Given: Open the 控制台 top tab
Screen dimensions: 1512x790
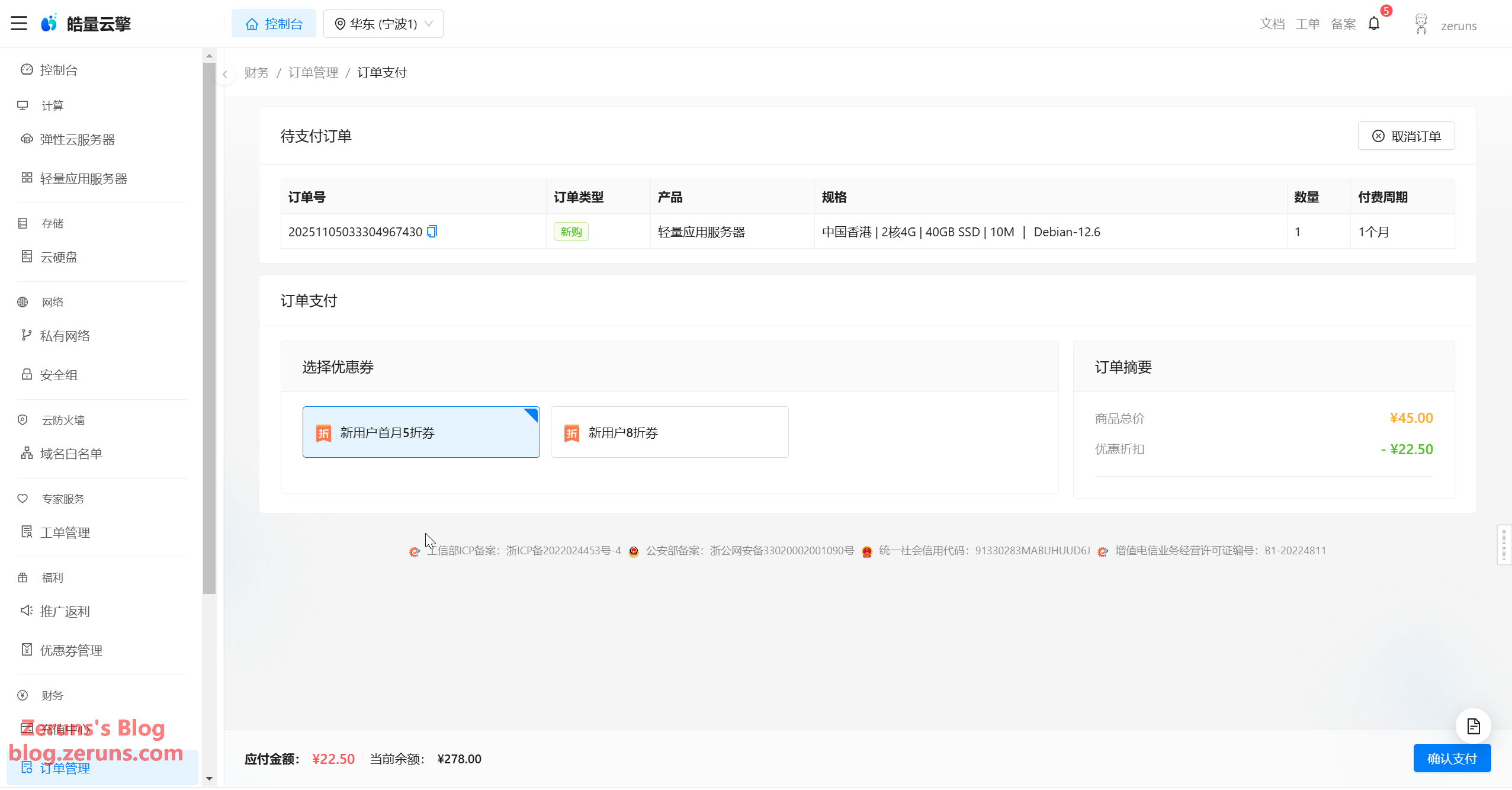Looking at the screenshot, I should point(274,24).
